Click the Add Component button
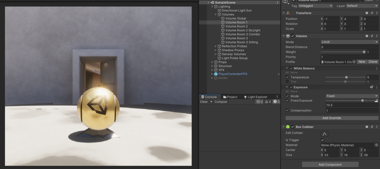Screen dimensions: 380x169 [x=330, y=165]
